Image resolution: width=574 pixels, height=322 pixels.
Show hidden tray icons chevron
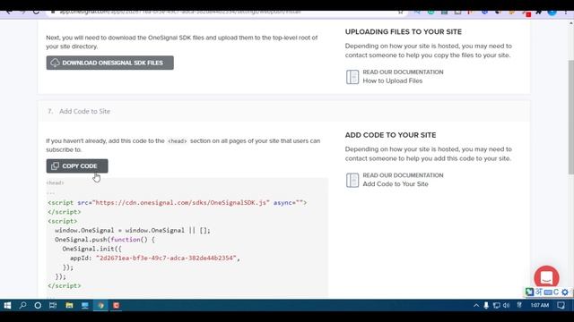pos(476,305)
